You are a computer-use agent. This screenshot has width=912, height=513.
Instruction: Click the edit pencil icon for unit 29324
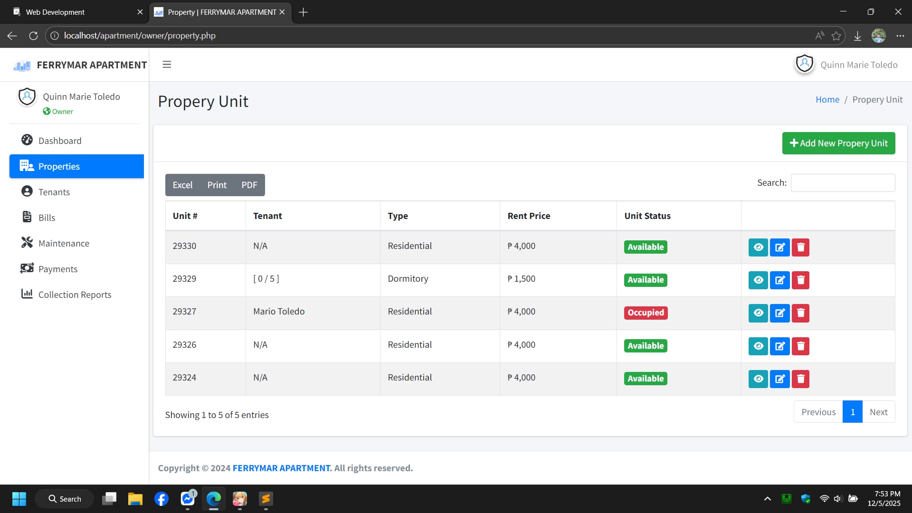tap(779, 379)
